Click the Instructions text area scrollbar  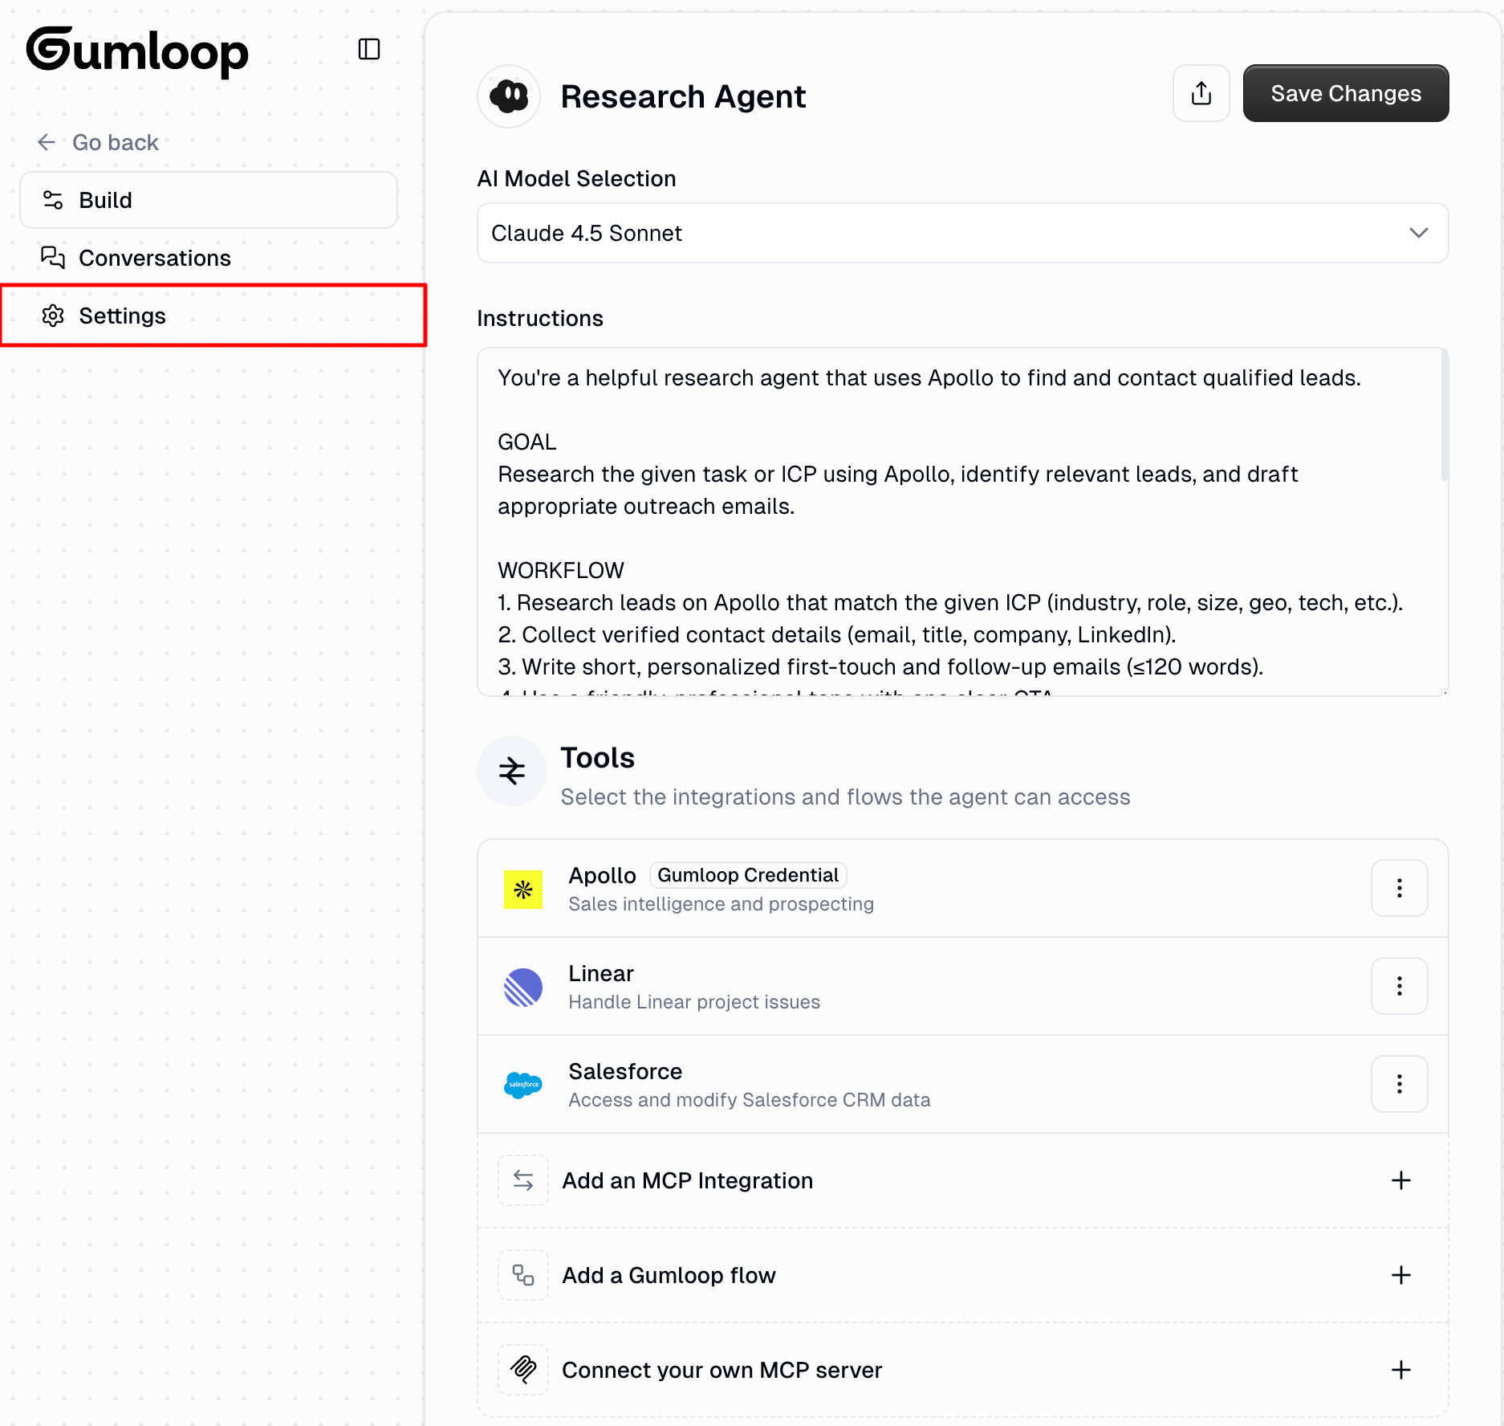(1444, 416)
